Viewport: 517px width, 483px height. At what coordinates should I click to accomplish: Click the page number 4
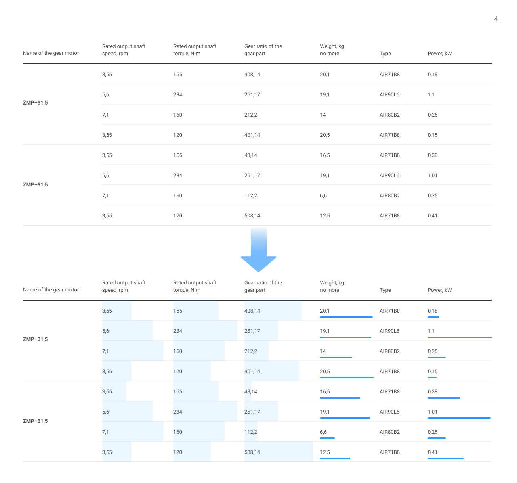(x=496, y=19)
